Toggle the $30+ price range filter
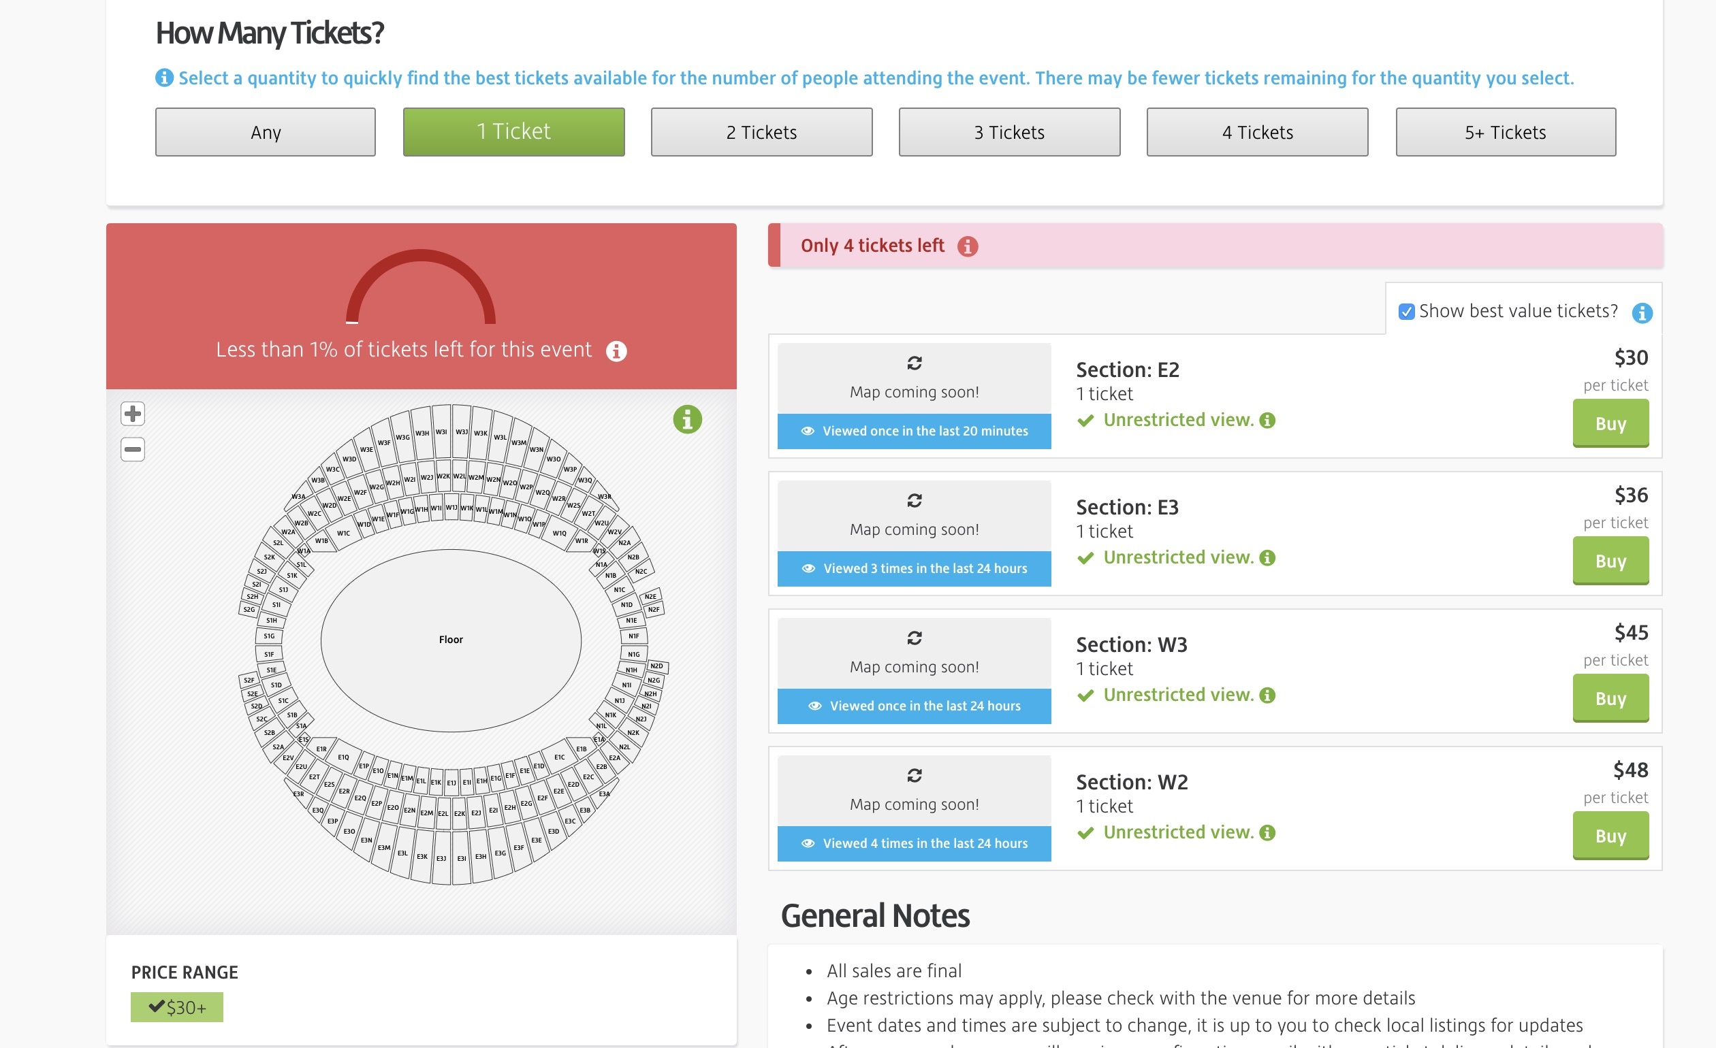The image size is (1716, 1048). point(177,1006)
